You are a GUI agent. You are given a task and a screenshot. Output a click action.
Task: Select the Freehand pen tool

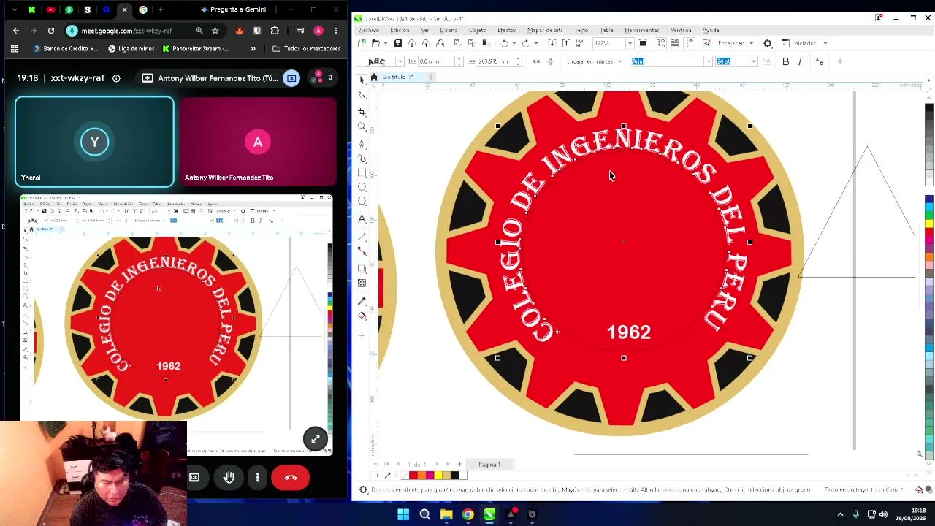pyautogui.click(x=362, y=144)
